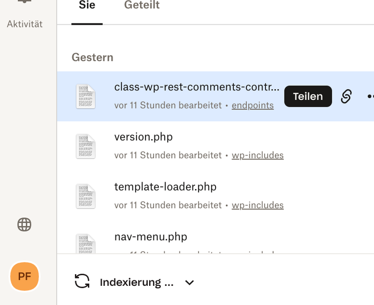The image size is (374, 305).
Task: Click the globe icon in sidebar
Action: point(24,225)
